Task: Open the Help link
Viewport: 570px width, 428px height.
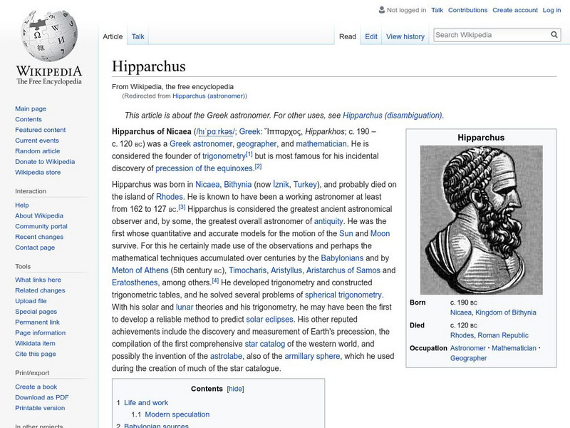Action: pyautogui.click(x=22, y=205)
